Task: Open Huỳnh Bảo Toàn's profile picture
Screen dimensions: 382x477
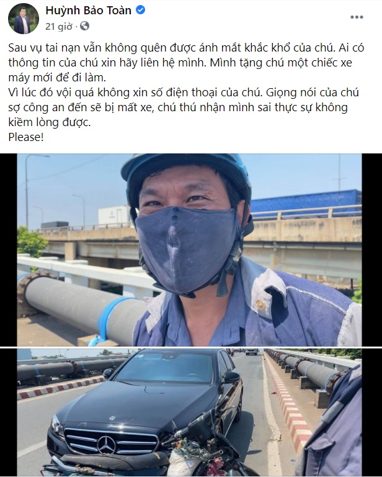Action: (x=24, y=19)
